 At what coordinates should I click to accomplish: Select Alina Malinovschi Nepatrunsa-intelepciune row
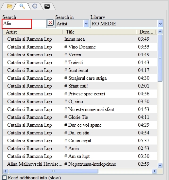pos(80,164)
